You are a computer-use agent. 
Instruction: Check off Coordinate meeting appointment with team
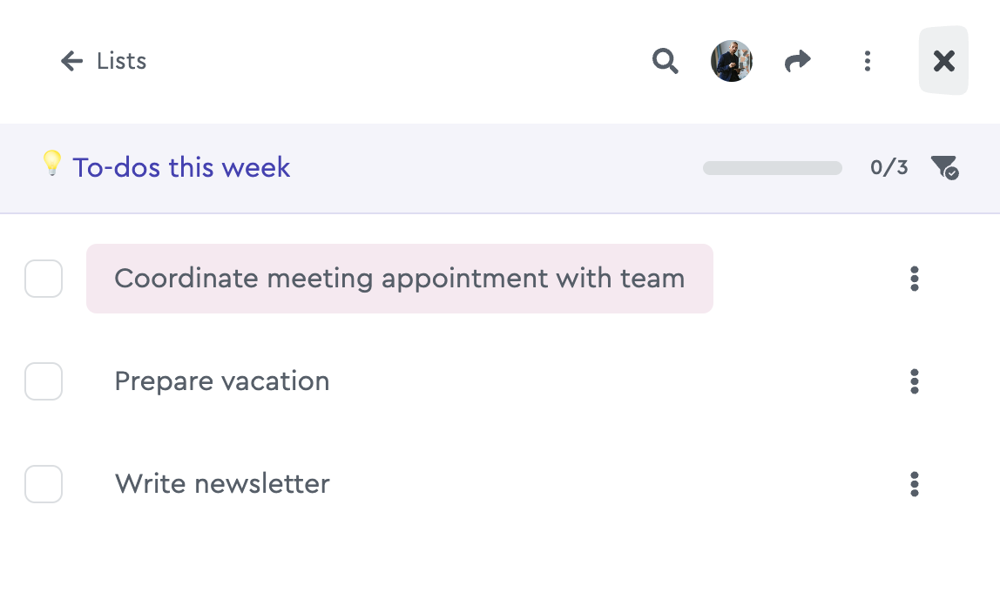[44, 279]
